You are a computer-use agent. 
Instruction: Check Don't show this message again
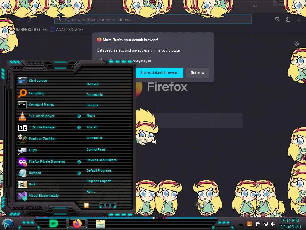coord(99,60)
